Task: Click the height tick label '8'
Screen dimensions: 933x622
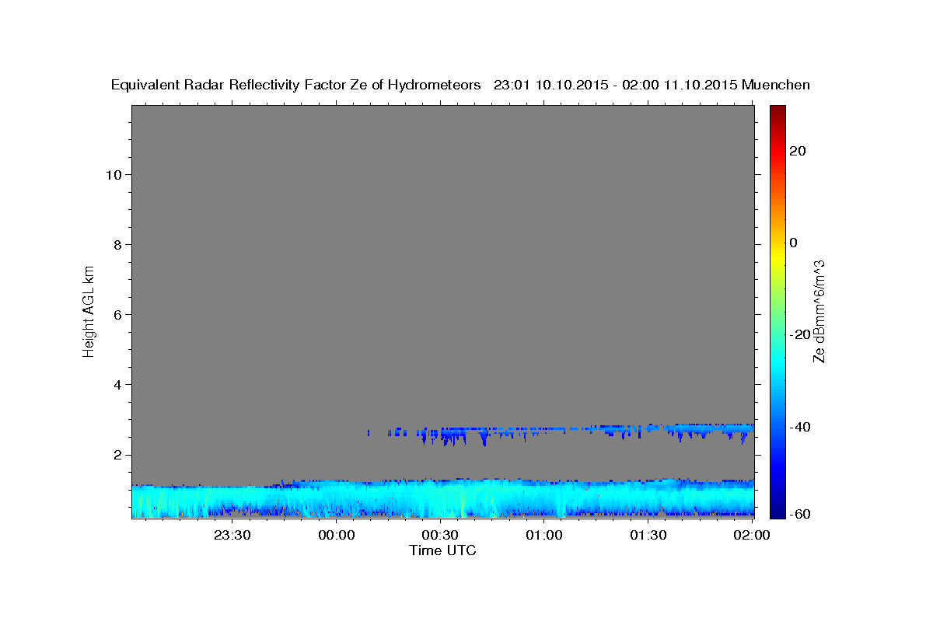Action: [117, 244]
